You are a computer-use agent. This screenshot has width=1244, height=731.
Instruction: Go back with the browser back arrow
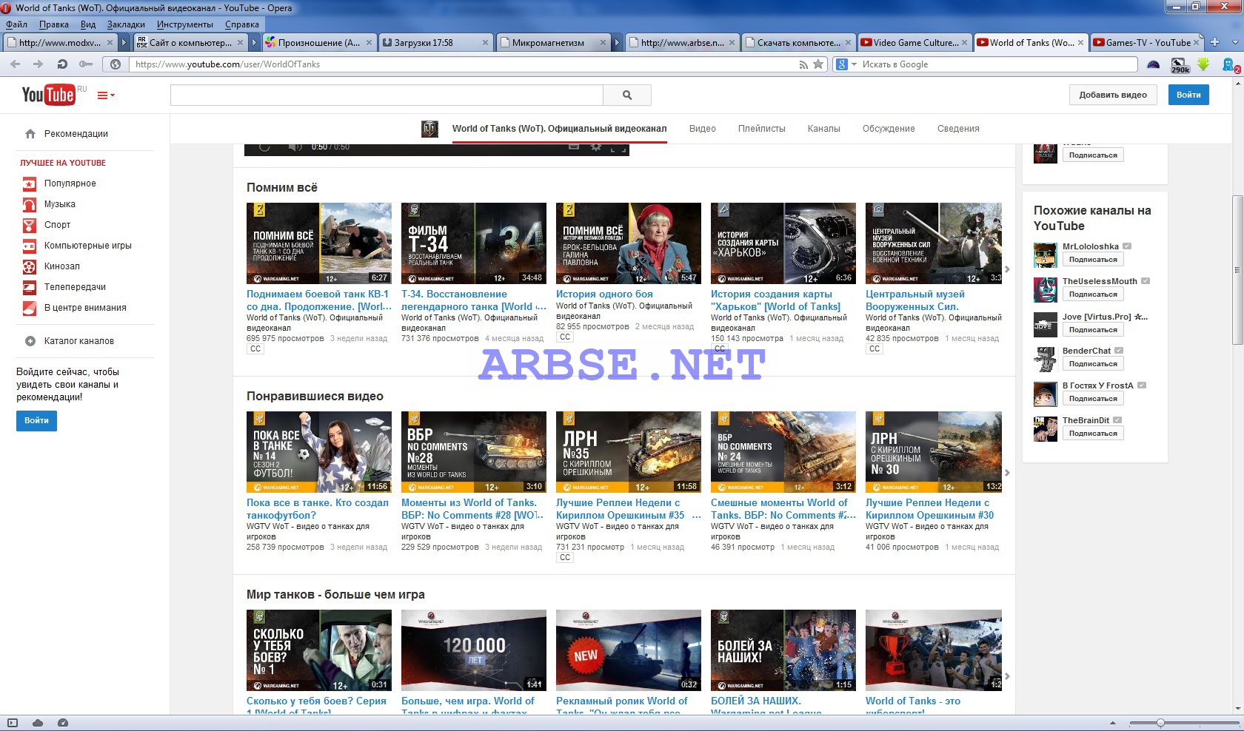16,64
